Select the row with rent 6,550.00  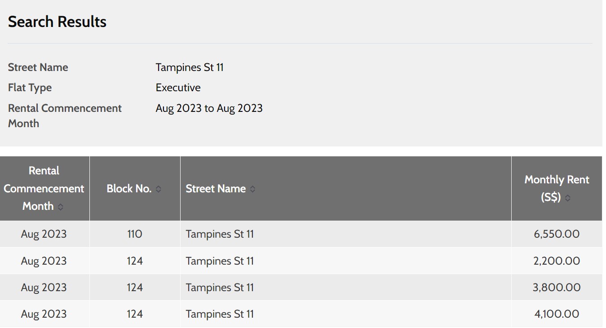click(x=301, y=234)
